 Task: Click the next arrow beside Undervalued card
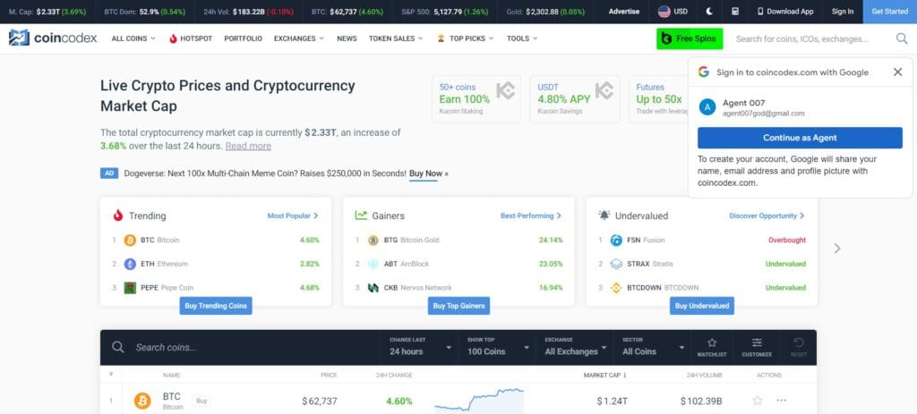(x=837, y=249)
